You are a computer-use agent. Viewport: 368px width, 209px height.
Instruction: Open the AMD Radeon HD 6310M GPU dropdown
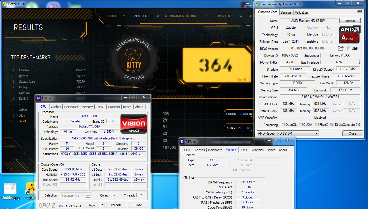point(288,133)
